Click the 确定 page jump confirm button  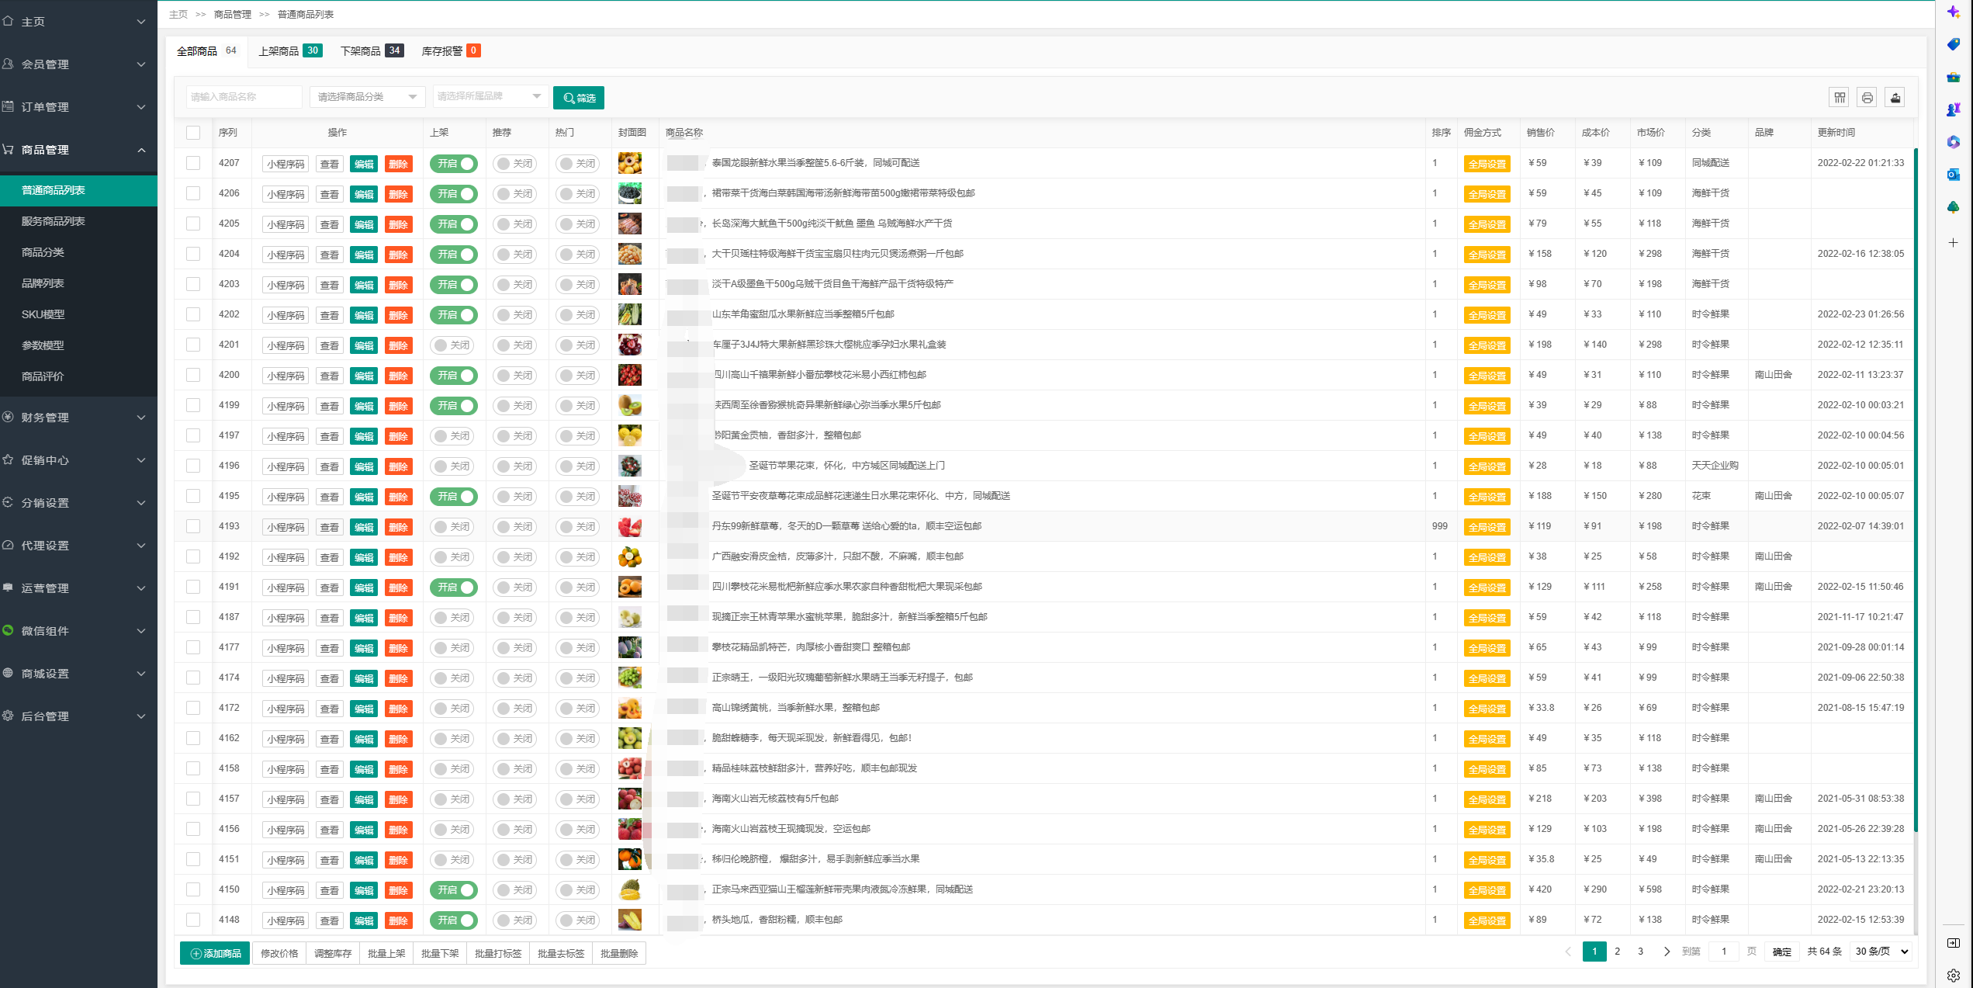coord(1782,952)
